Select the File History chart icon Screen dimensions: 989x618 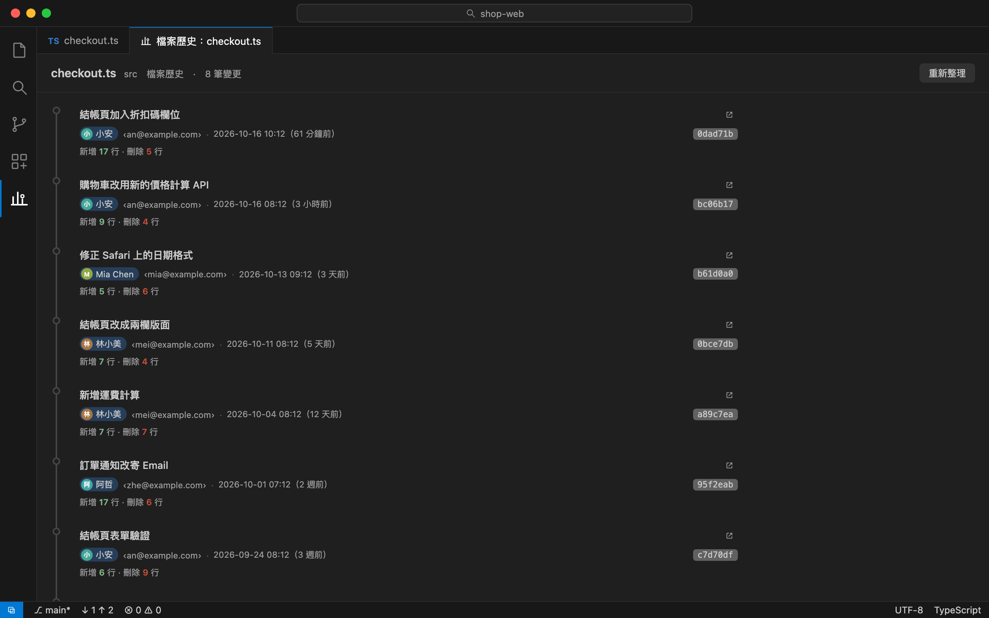19,199
